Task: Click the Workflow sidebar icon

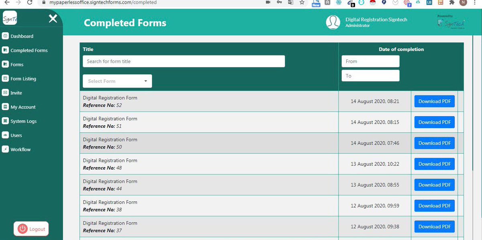Action: [5, 149]
